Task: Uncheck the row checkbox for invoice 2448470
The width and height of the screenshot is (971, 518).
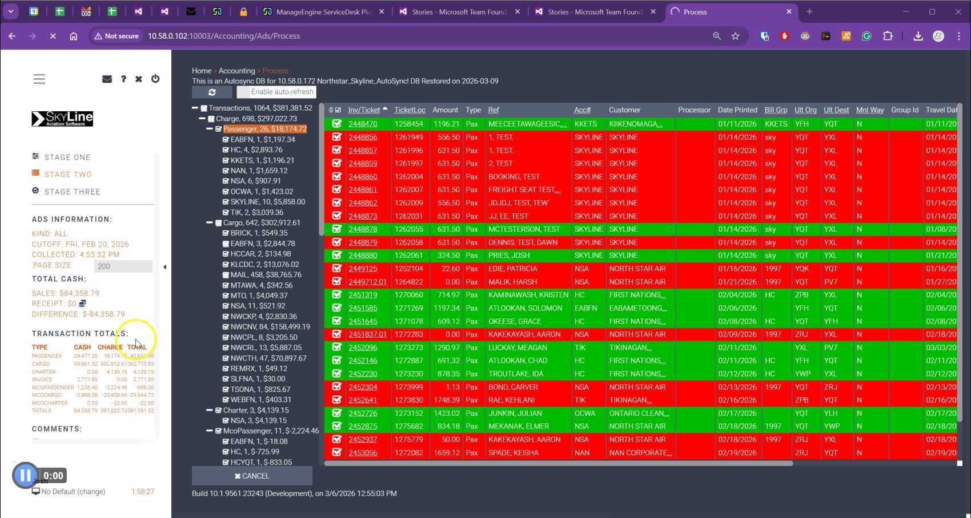Action: (x=336, y=124)
